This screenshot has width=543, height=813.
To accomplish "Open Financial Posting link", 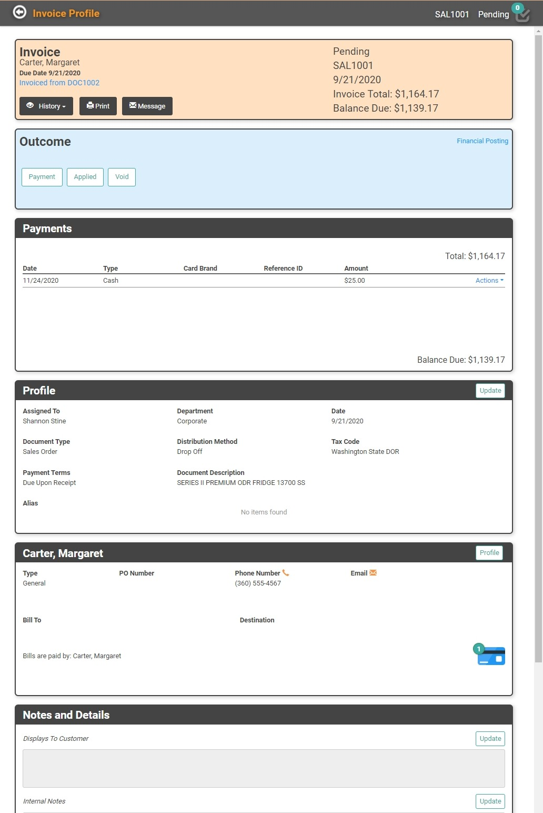I will click(482, 141).
